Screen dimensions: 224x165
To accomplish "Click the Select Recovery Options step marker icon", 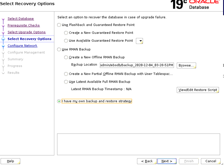I will click(x=3, y=39).
